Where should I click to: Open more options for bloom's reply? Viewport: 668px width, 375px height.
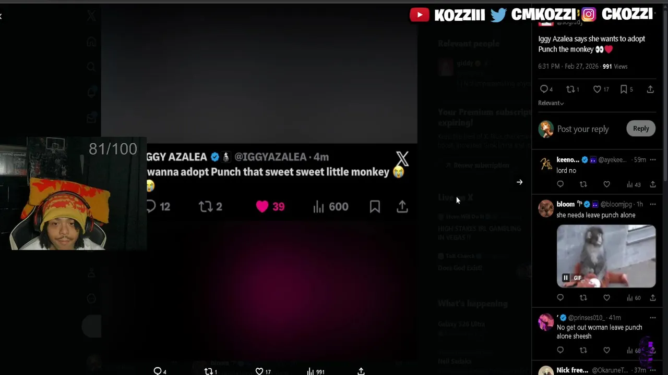652,204
